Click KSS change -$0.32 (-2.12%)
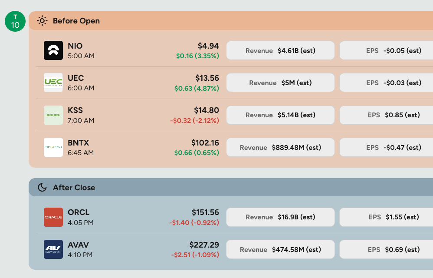 [x=194, y=120]
